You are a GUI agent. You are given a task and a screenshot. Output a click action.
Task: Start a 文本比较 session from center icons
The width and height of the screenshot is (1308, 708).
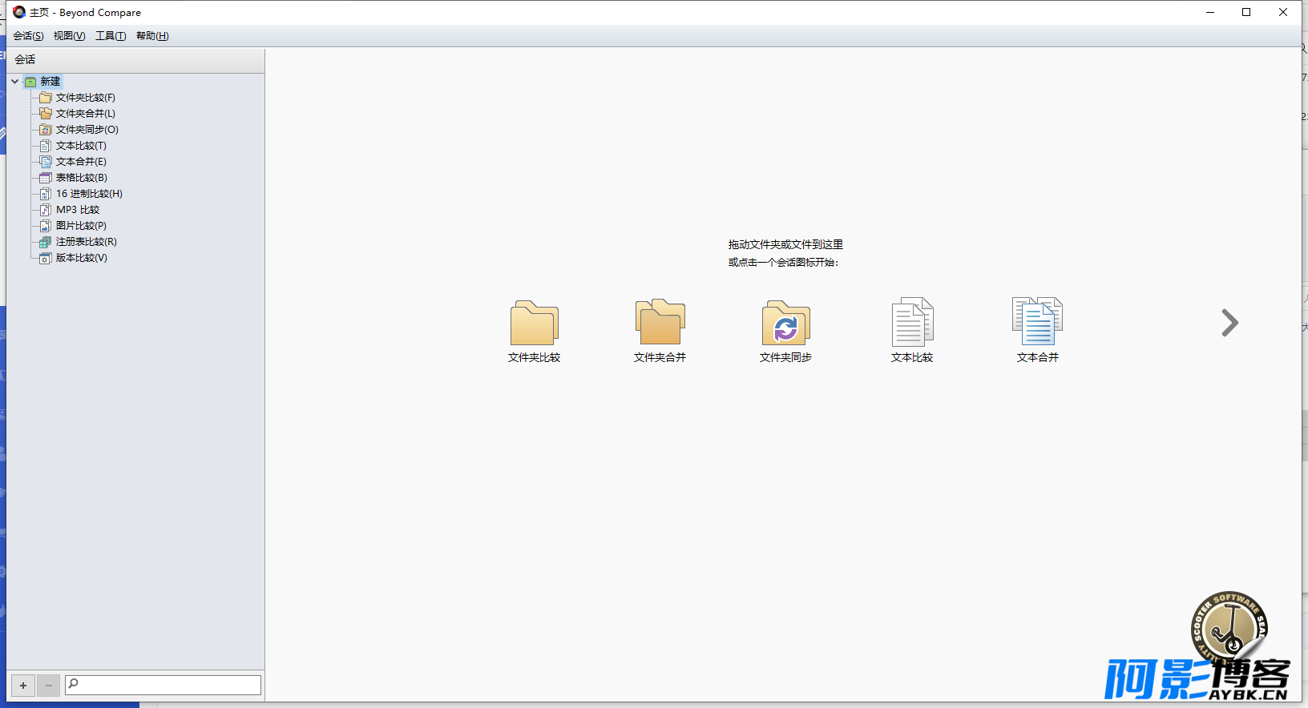[912, 331]
